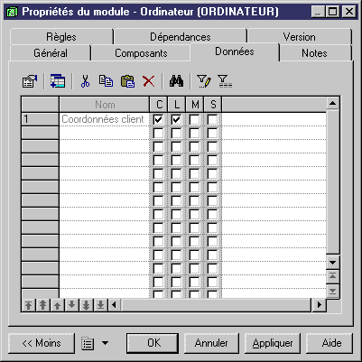Click the Customize Columns and Filter icon
The image size is (362, 362).
coord(204,81)
